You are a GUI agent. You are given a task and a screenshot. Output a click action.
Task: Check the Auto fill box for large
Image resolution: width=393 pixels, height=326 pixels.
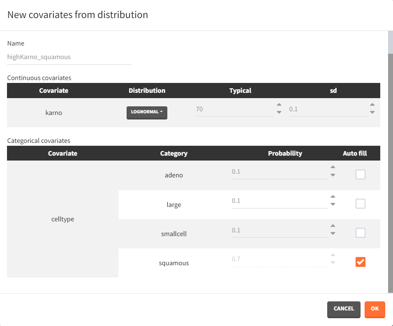tap(360, 204)
